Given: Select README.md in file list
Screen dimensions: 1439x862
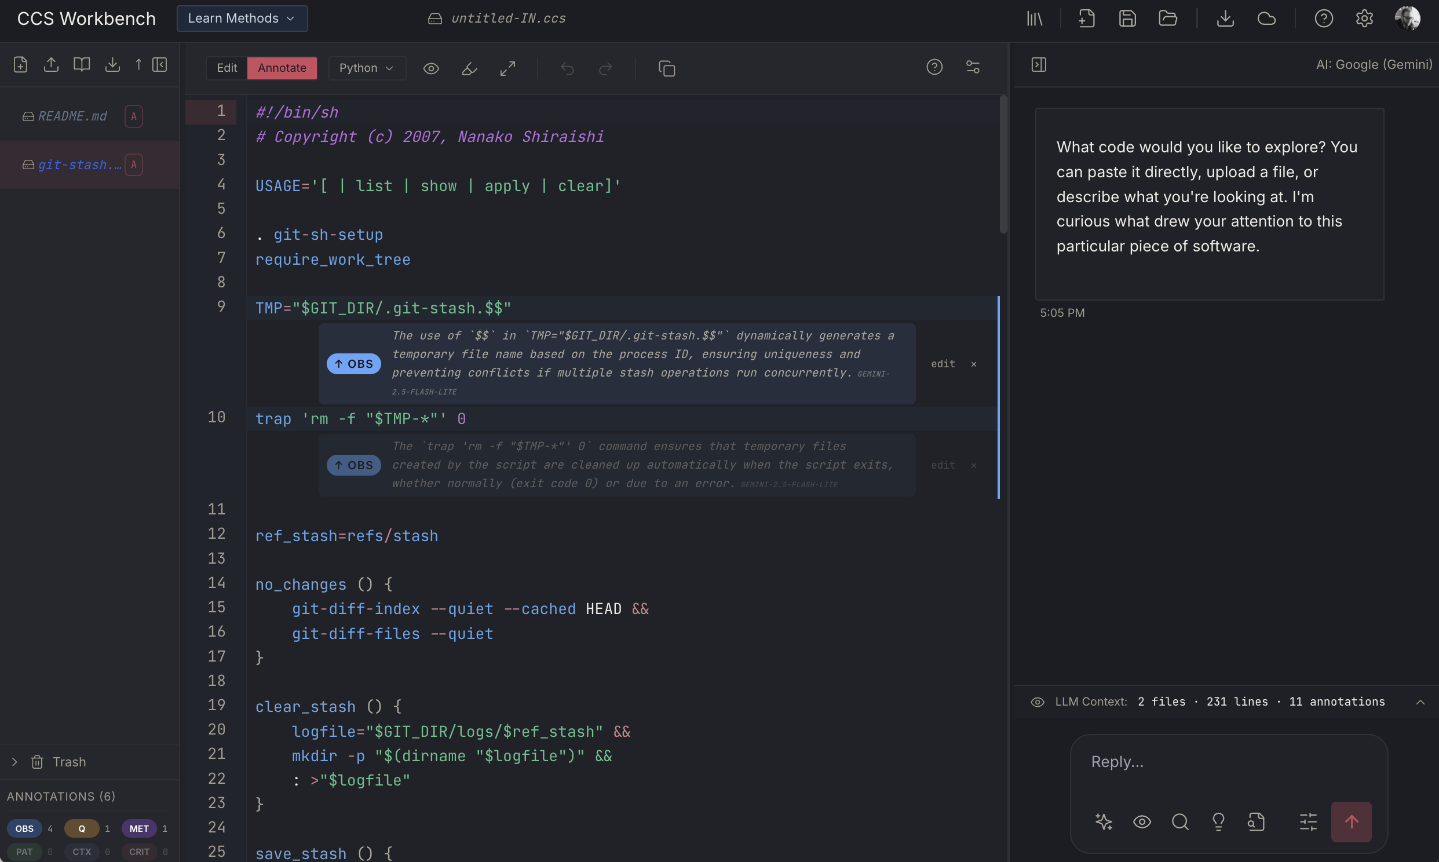Looking at the screenshot, I should coord(72,116).
